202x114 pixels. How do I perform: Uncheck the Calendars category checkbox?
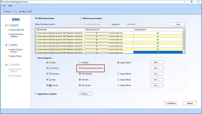tap(47, 73)
